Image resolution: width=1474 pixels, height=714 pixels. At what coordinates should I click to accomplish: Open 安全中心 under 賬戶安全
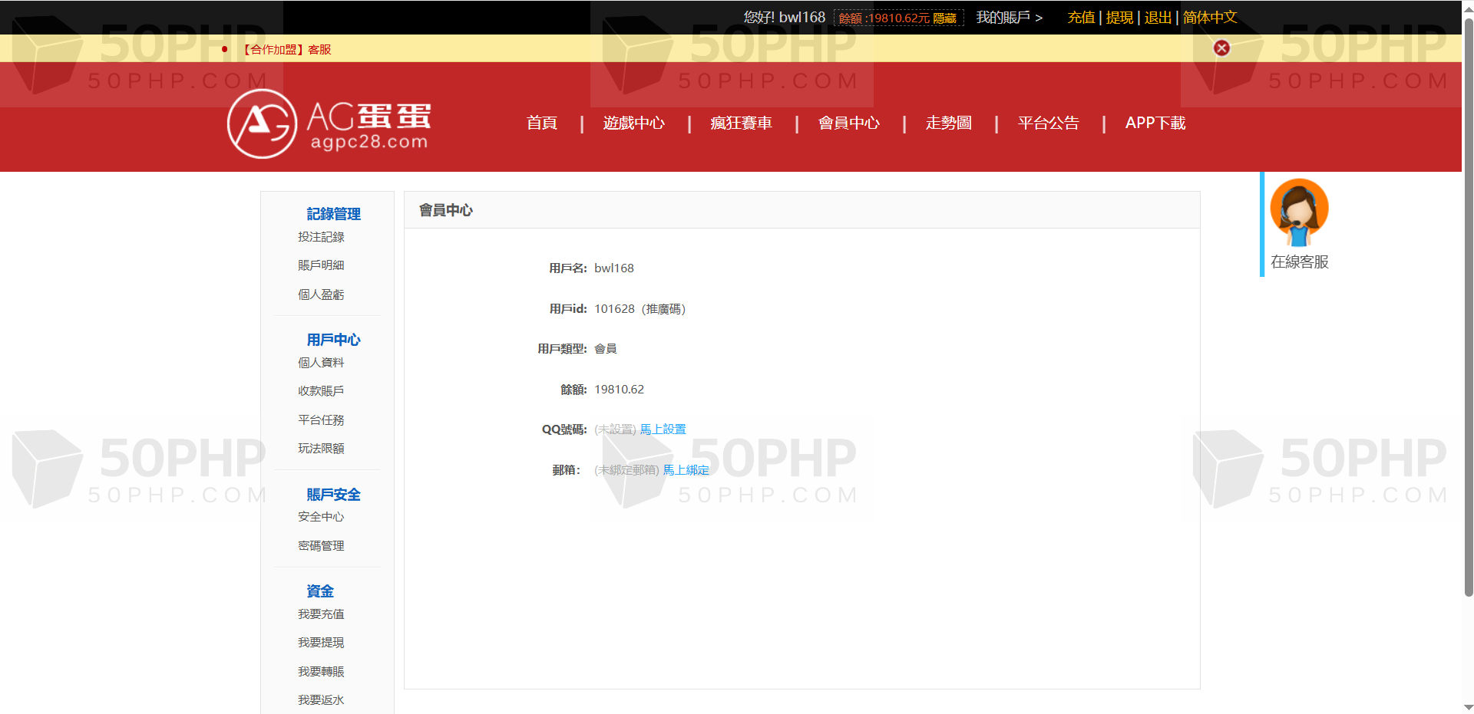[x=321, y=517]
